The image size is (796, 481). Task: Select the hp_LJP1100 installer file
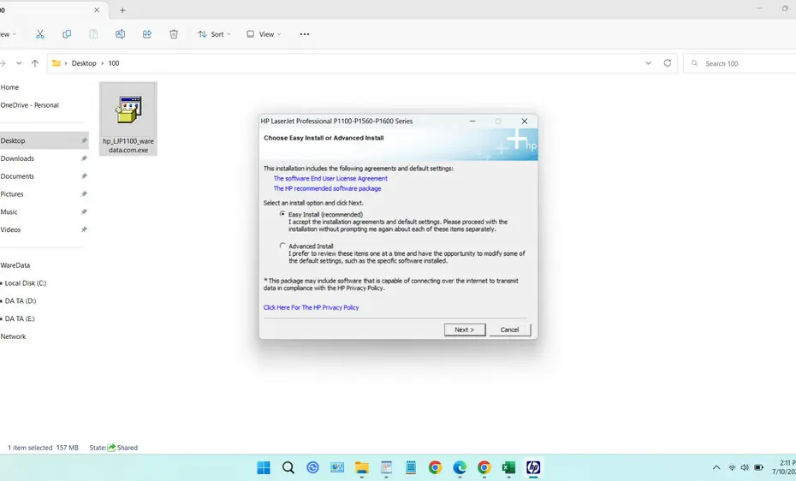[x=128, y=119]
